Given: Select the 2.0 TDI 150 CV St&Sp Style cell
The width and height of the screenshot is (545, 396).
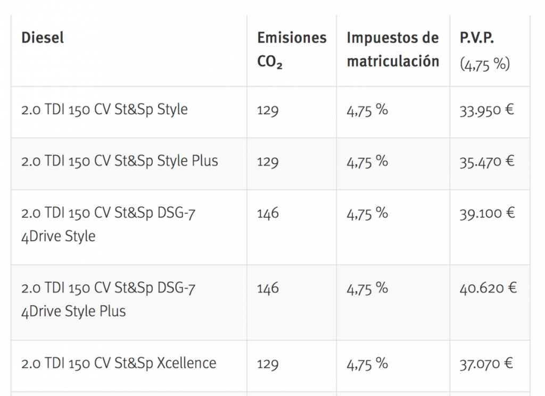Looking at the screenshot, I should (104, 110).
